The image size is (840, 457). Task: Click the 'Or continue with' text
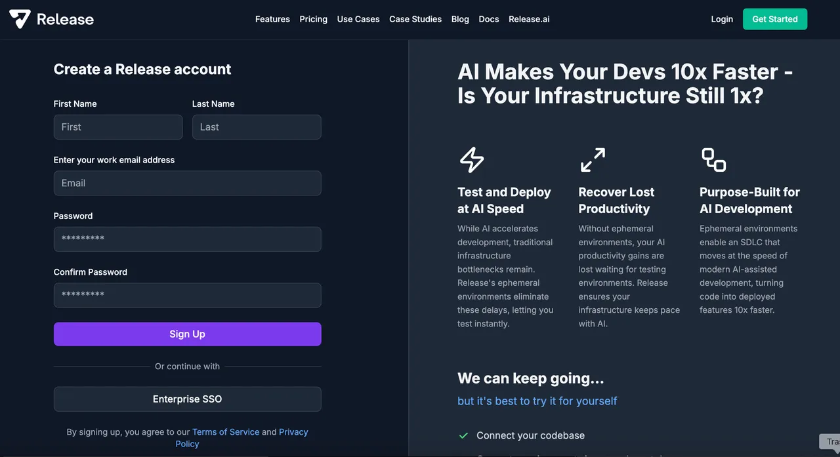188,367
